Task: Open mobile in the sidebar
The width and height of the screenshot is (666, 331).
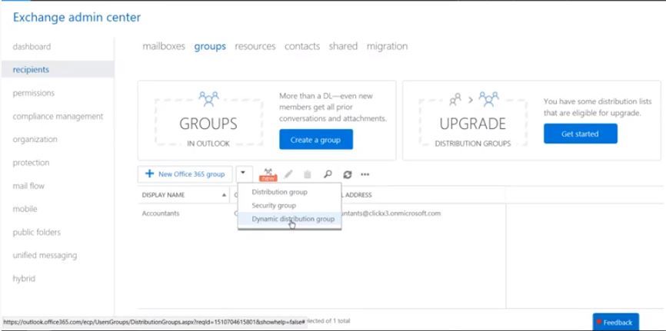Action: pyautogui.click(x=25, y=209)
